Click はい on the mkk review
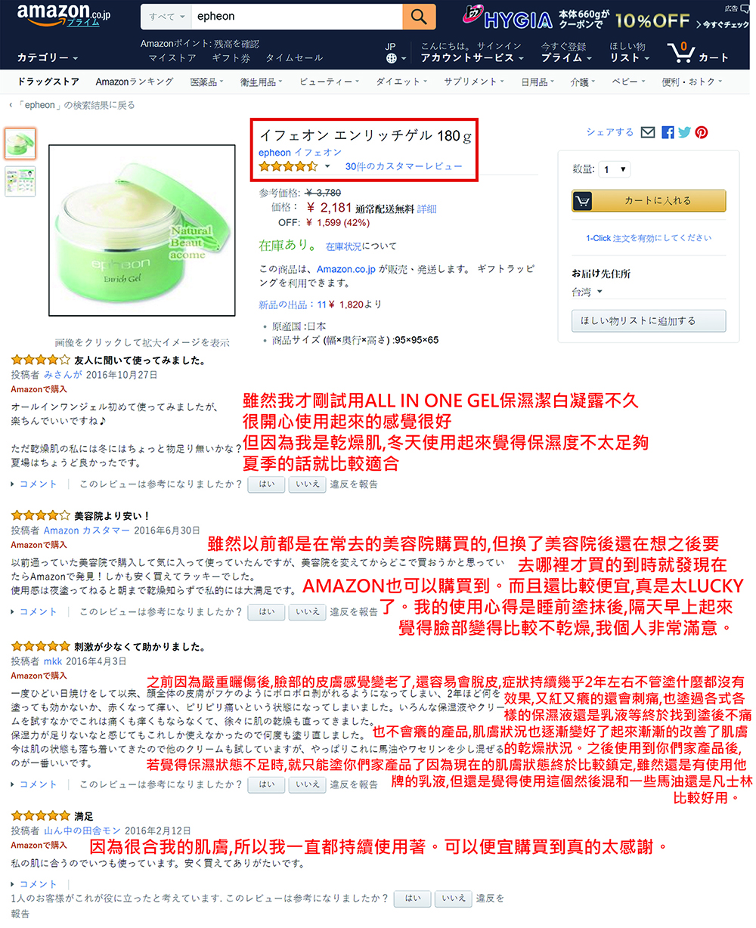 (267, 784)
